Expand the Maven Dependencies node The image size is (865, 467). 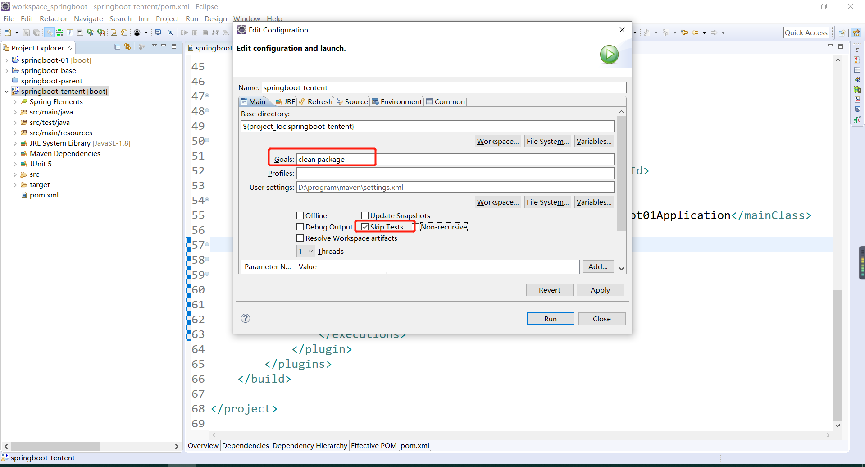point(15,154)
